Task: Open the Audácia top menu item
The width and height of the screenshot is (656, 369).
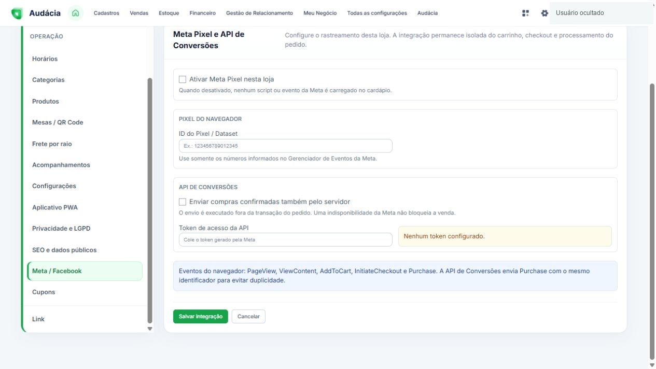Action: click(x=427, y=13)
